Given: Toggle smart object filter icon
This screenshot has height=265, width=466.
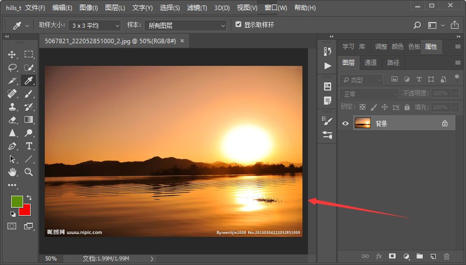Looking at the screenshot, I should pyautogui.click(x=443, y=79).
